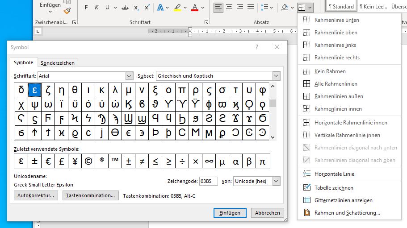Choose Rahmenlinien innen

pyautogui.click(x=349, y=108)
